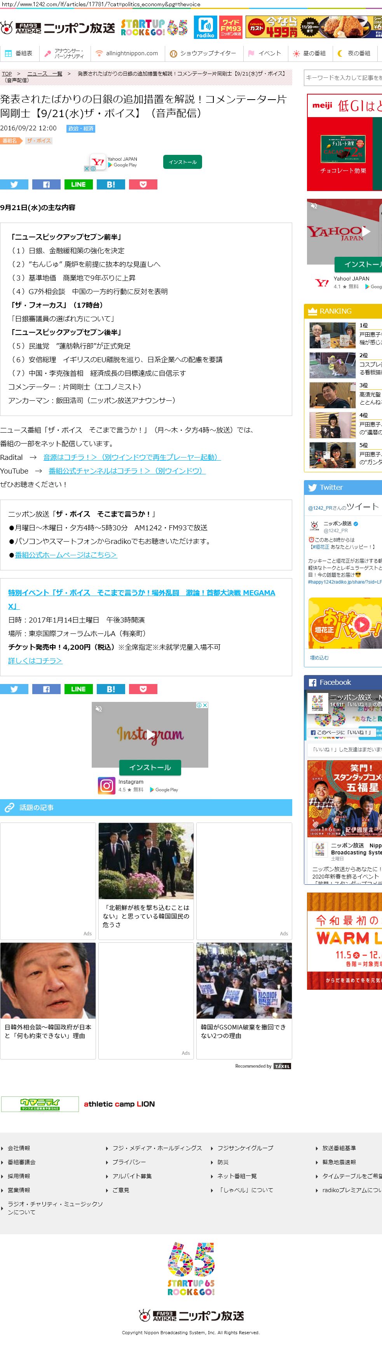Unmute the Yahoo Japan sidebar video

tap(314, 206)
